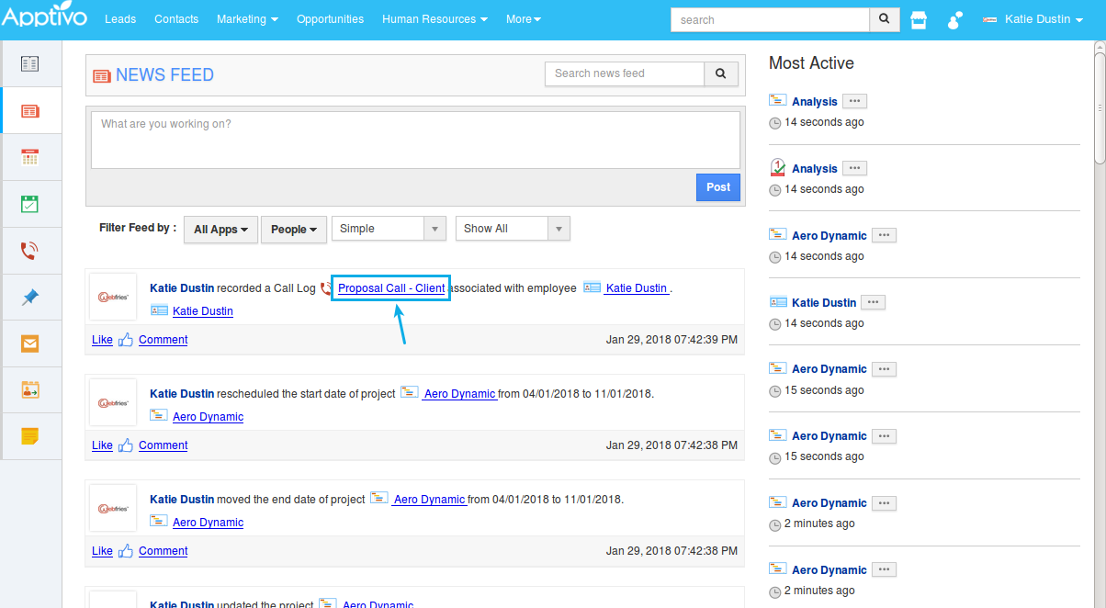This screenshot has width=1106, height=608.
Task: Open the People filter dropdown
Action: click(294, 230)
